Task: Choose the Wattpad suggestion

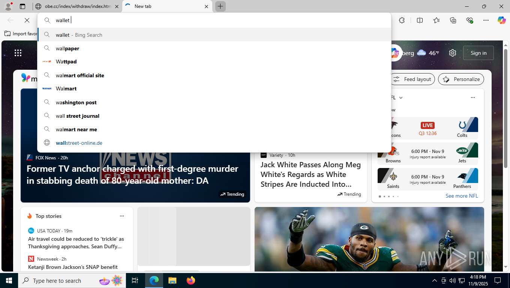Action: point(214,61)
